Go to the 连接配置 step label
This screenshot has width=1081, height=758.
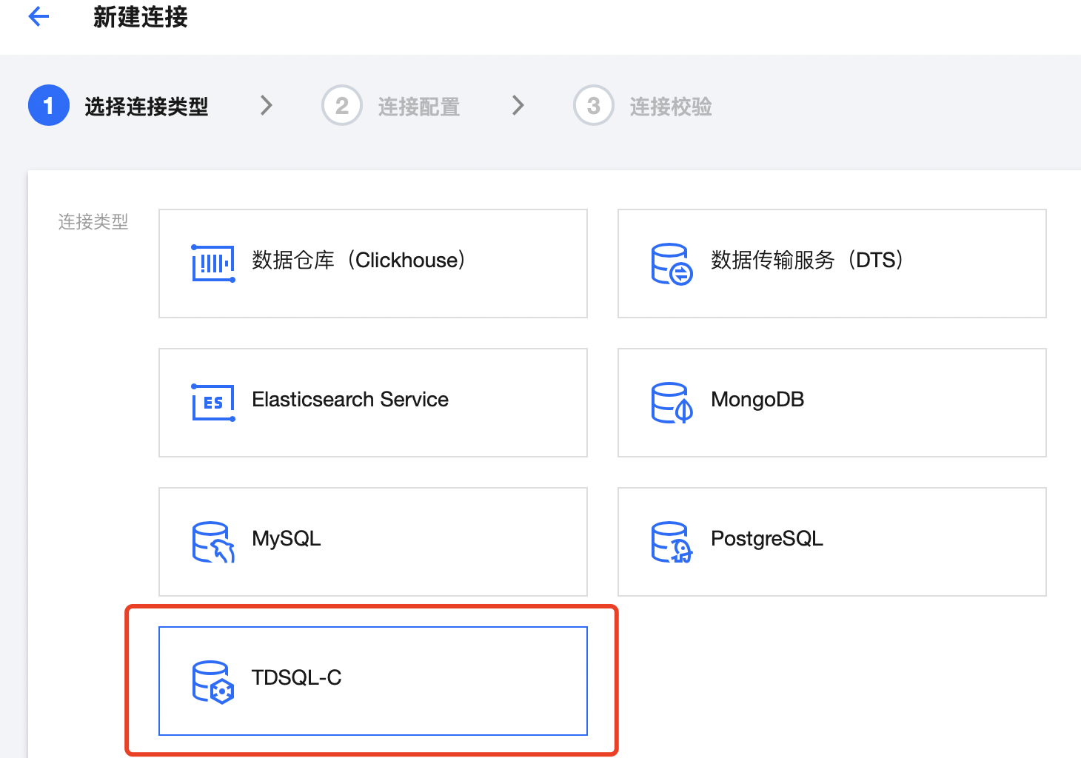419,107
